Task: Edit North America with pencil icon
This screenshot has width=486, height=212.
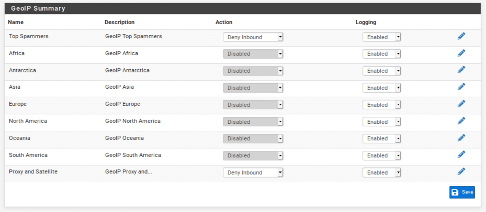Action: coord(461,121)
